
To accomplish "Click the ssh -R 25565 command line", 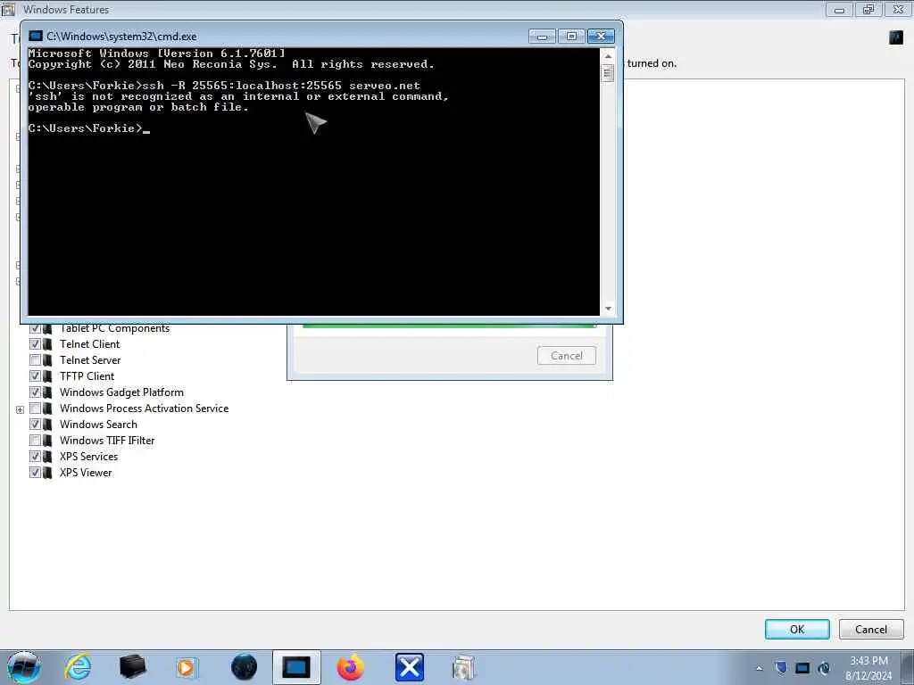I will tap(224, 86).
